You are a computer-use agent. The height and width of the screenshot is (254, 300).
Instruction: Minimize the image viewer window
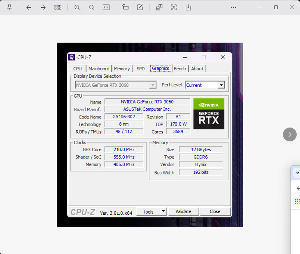point(260,7)
